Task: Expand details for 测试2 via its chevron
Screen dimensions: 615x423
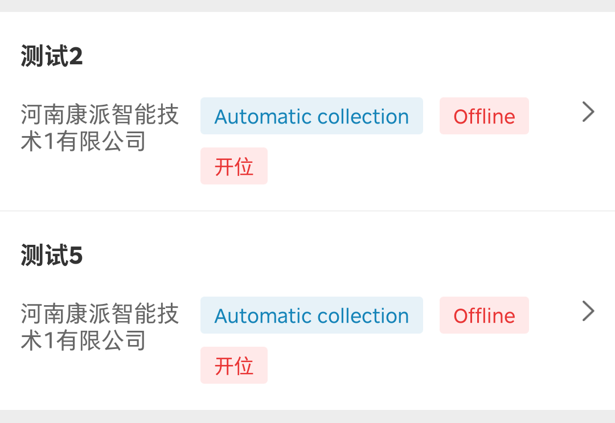Action: (588, 112)
